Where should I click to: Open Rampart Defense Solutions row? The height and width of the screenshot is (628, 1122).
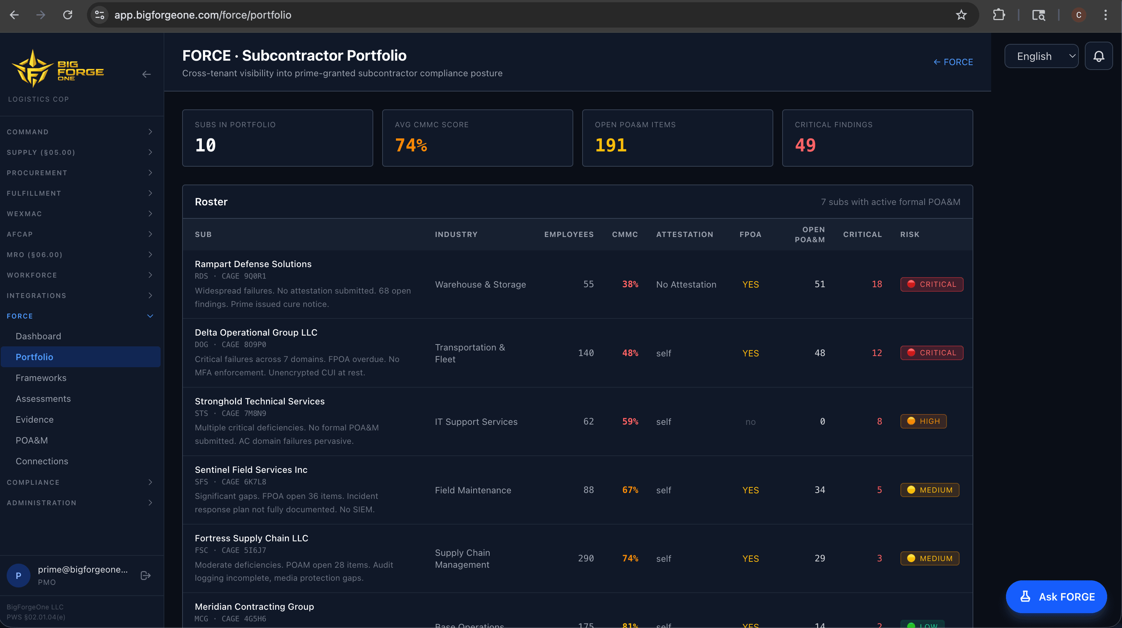click(578, 284)
